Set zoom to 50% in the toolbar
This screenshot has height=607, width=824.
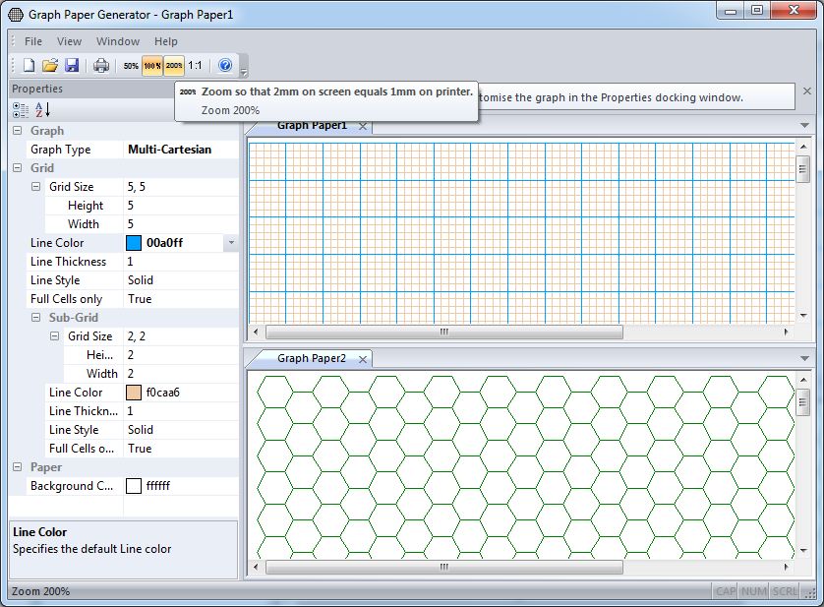pyautogui.click(x=131, y=66)
